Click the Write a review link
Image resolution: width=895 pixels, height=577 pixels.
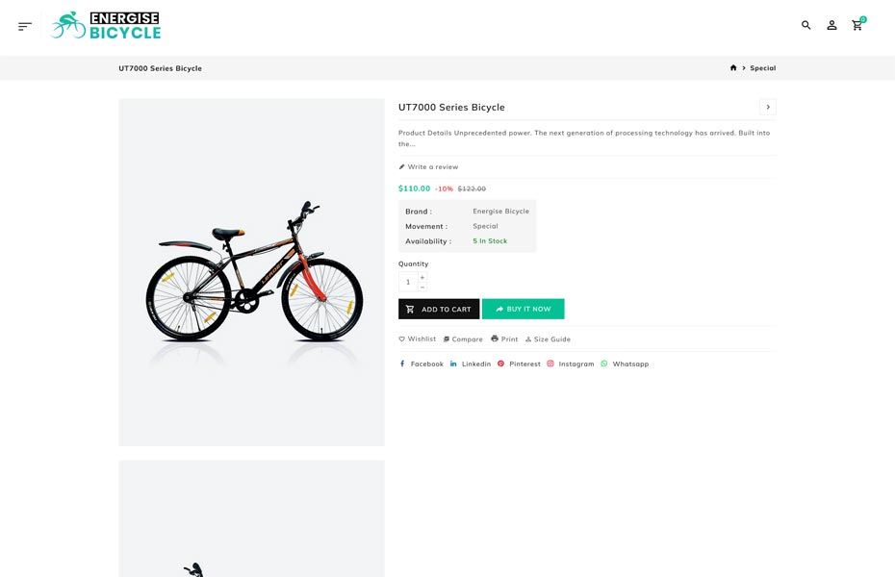tap(429, 167)
